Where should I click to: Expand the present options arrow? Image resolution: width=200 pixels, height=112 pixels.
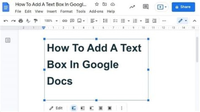pyautogui.click(x=166, y=7)
